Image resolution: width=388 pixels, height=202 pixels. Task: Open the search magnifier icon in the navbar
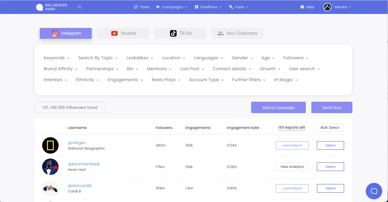(79, 7)
